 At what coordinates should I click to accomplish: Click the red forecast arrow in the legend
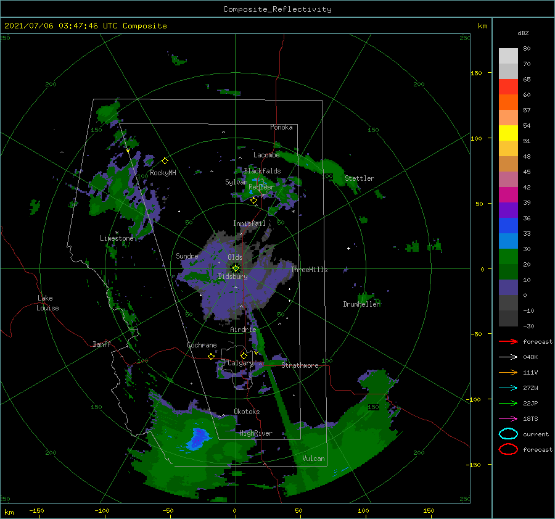coord(508,341)
